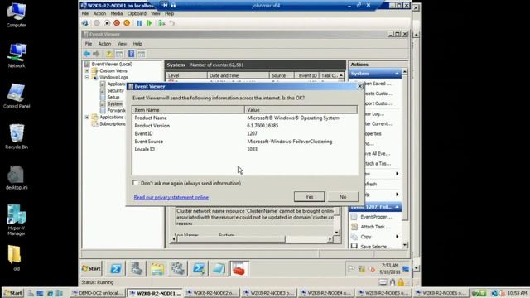Switch to W2K8-R2-NODE4 taskbar button

tap(326, 293)
